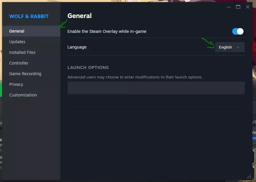Switch to the Updates tab
This screenshot has width=256, height=182.
click(17, 42)
